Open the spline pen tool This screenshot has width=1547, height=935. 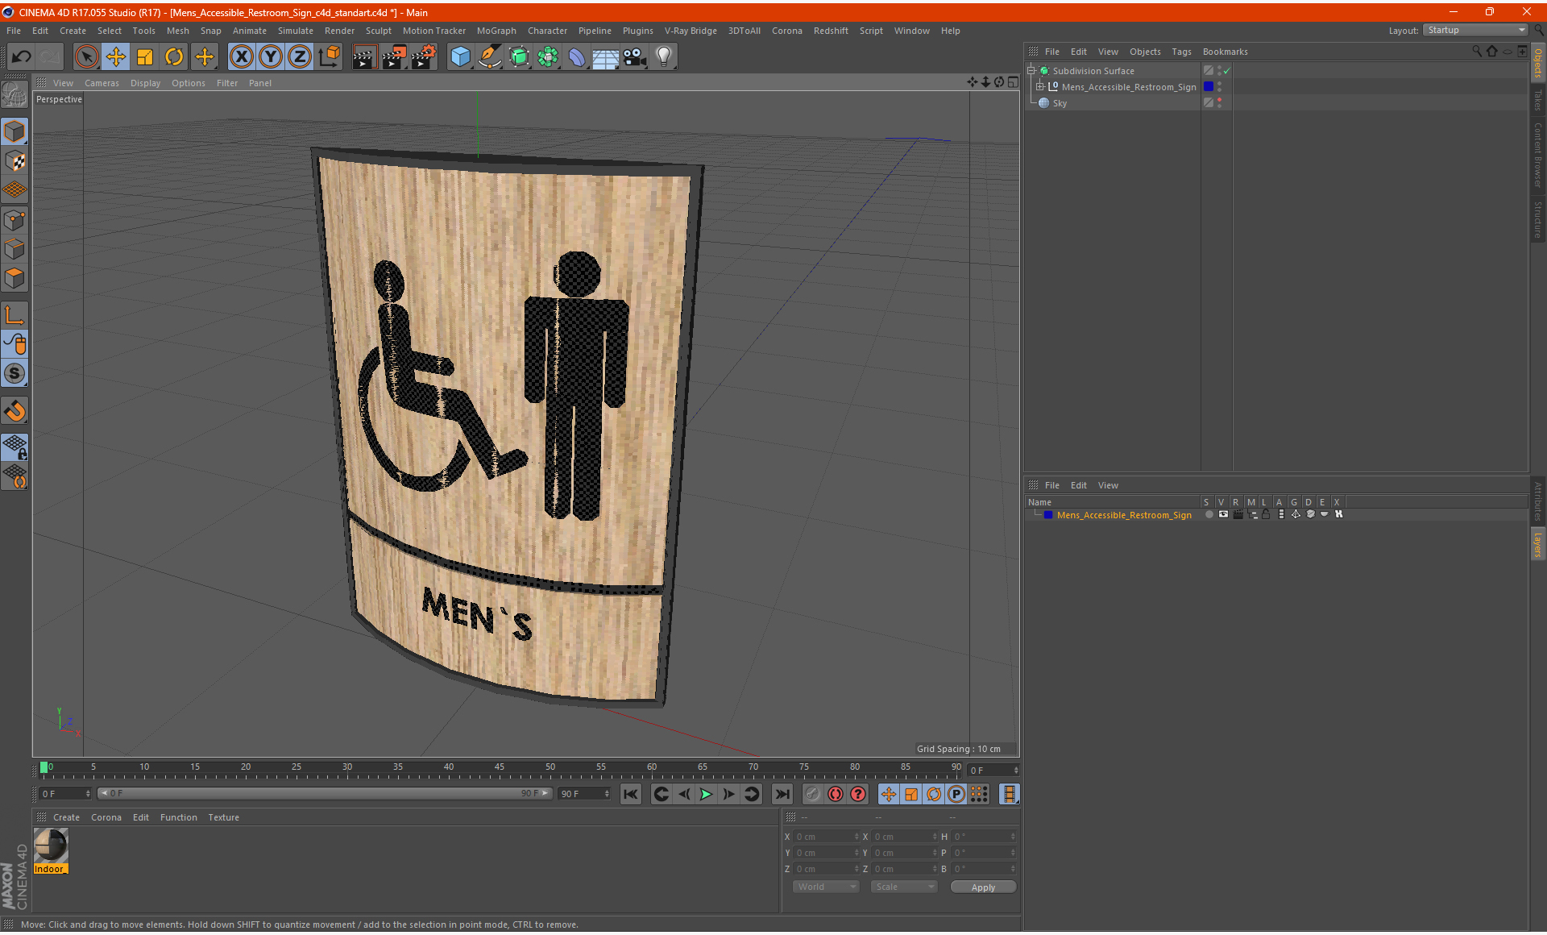[x=489, y=56]
